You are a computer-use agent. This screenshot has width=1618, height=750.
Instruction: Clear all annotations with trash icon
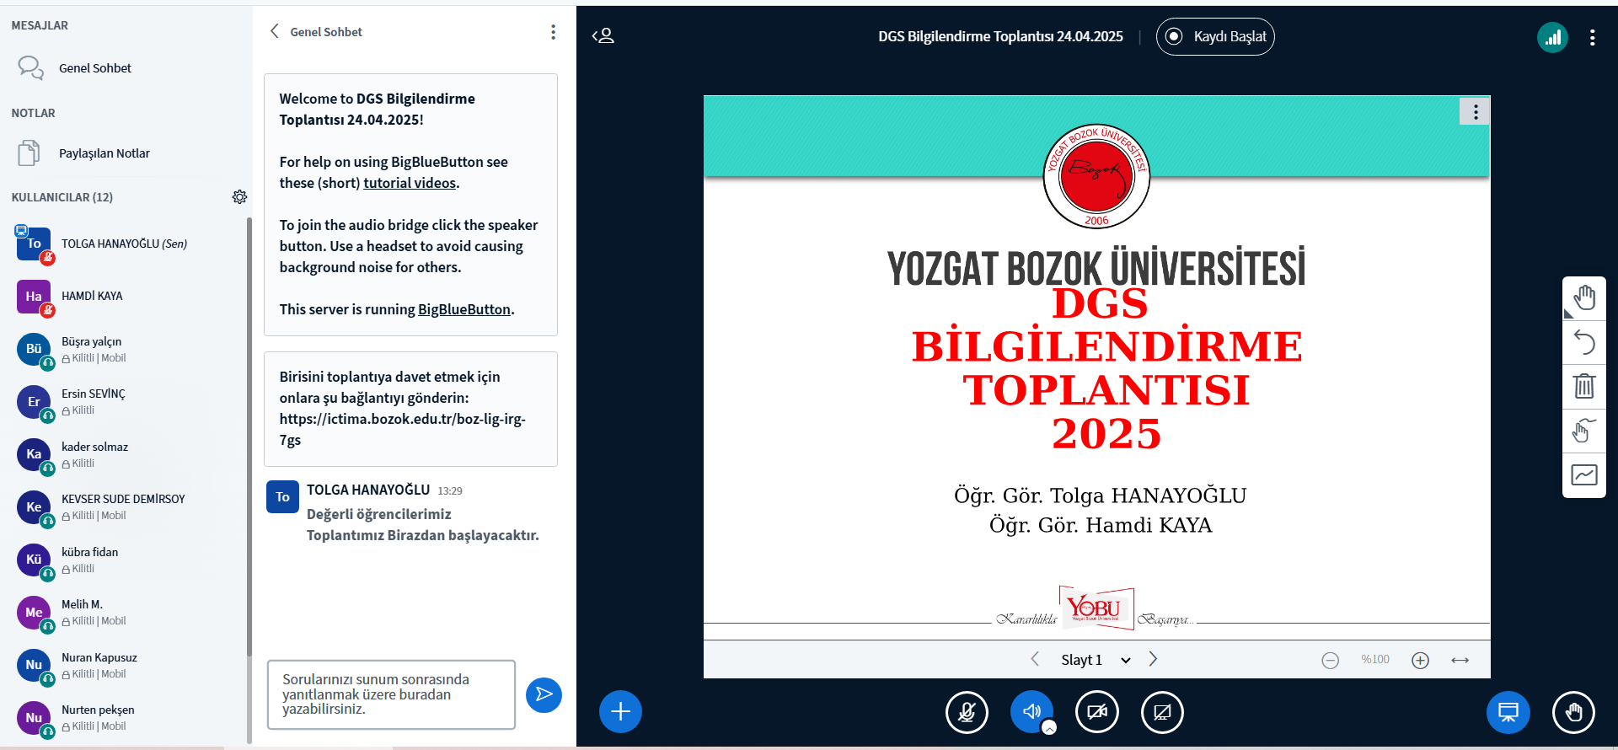click(1584, 387)
